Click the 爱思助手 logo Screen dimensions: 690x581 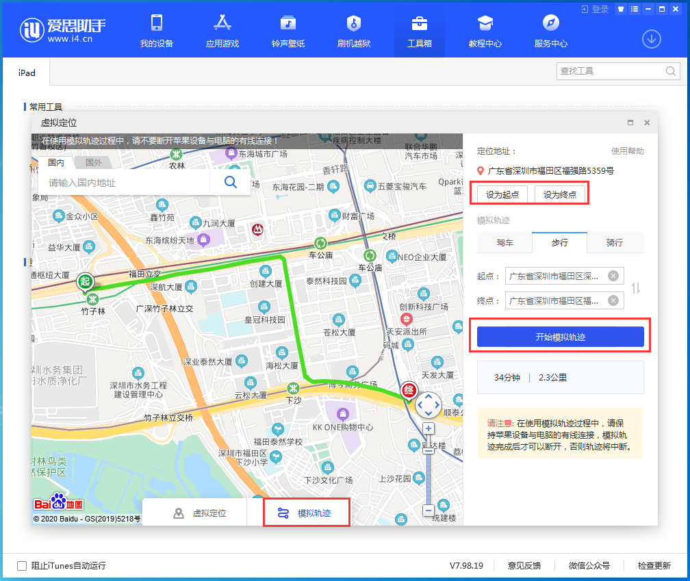(63, 30)
